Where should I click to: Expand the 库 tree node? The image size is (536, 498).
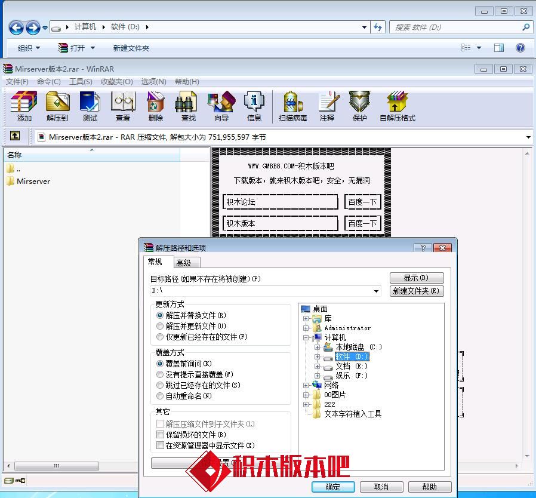click(x=306, y=318)
